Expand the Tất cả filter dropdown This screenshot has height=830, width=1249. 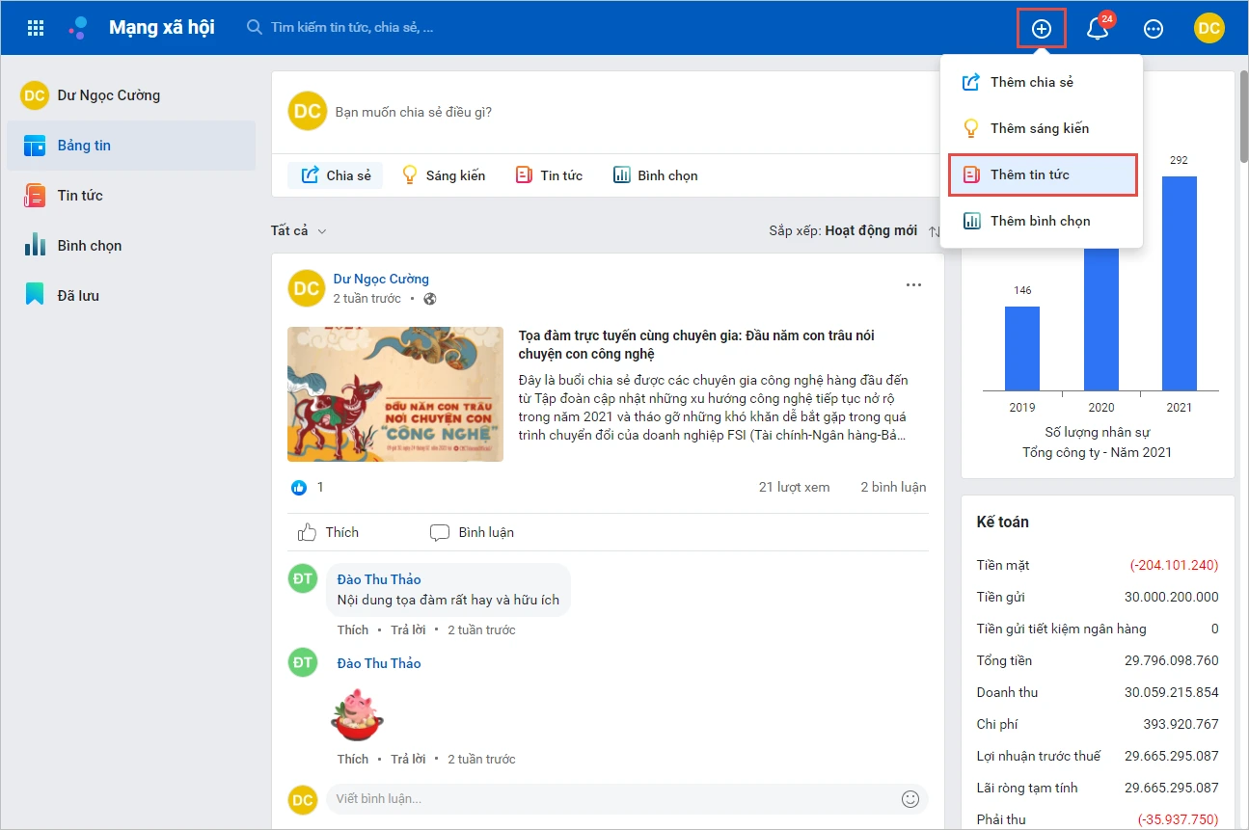[x=299, y=230]
